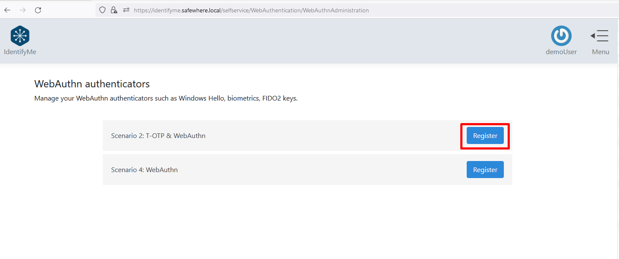Screen dimensions: 619x259
Task: Click the Scenario 2: T-OTP & WebAuthn label
Action: pyautogui.click(x=158, y=136)
